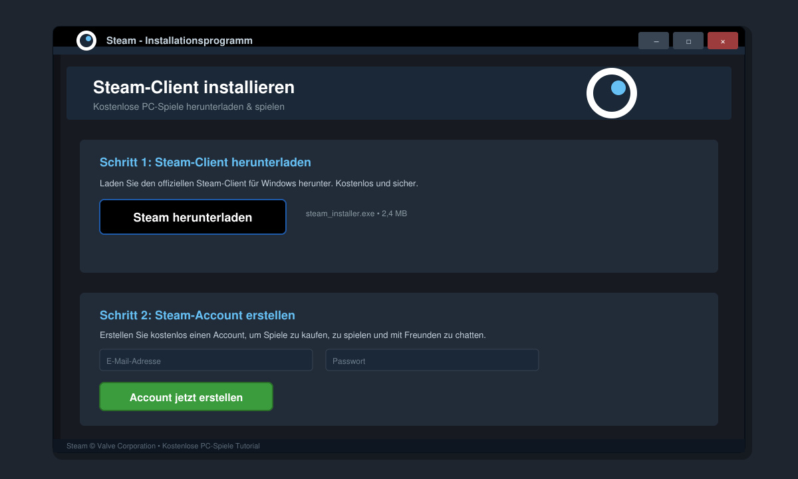The width and height of the screenshot is (798, 479).
Task: Click the Steam logo in the title bar
Action: tap(86, 41)
